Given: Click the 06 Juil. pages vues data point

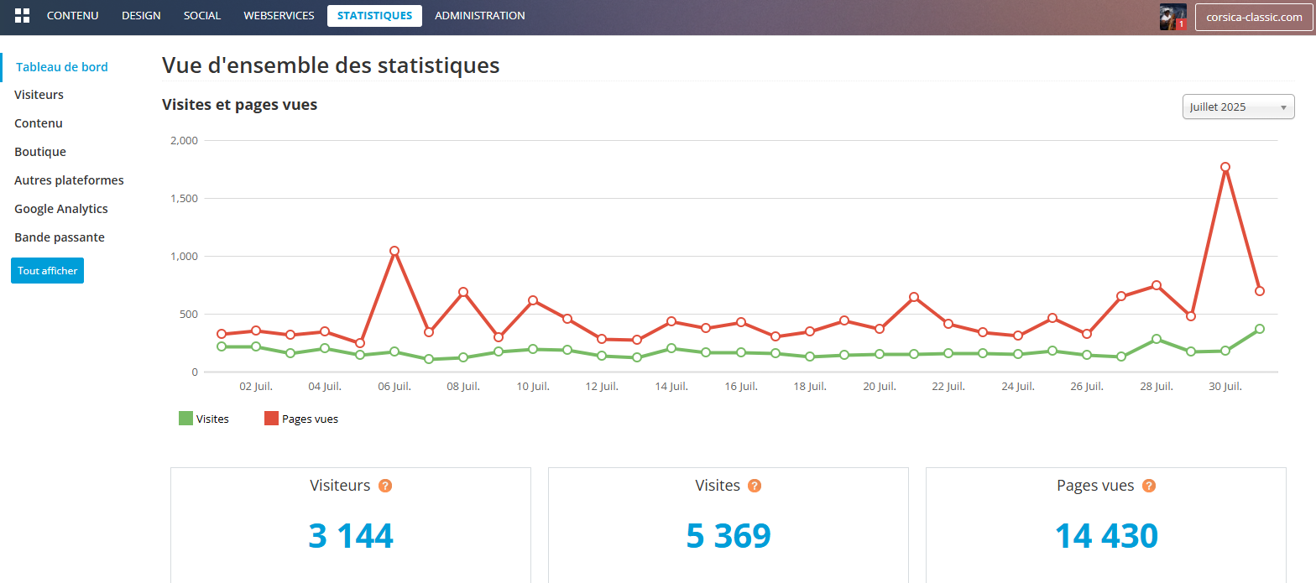Looking at the screenshot, I should [x=394, y=251].
